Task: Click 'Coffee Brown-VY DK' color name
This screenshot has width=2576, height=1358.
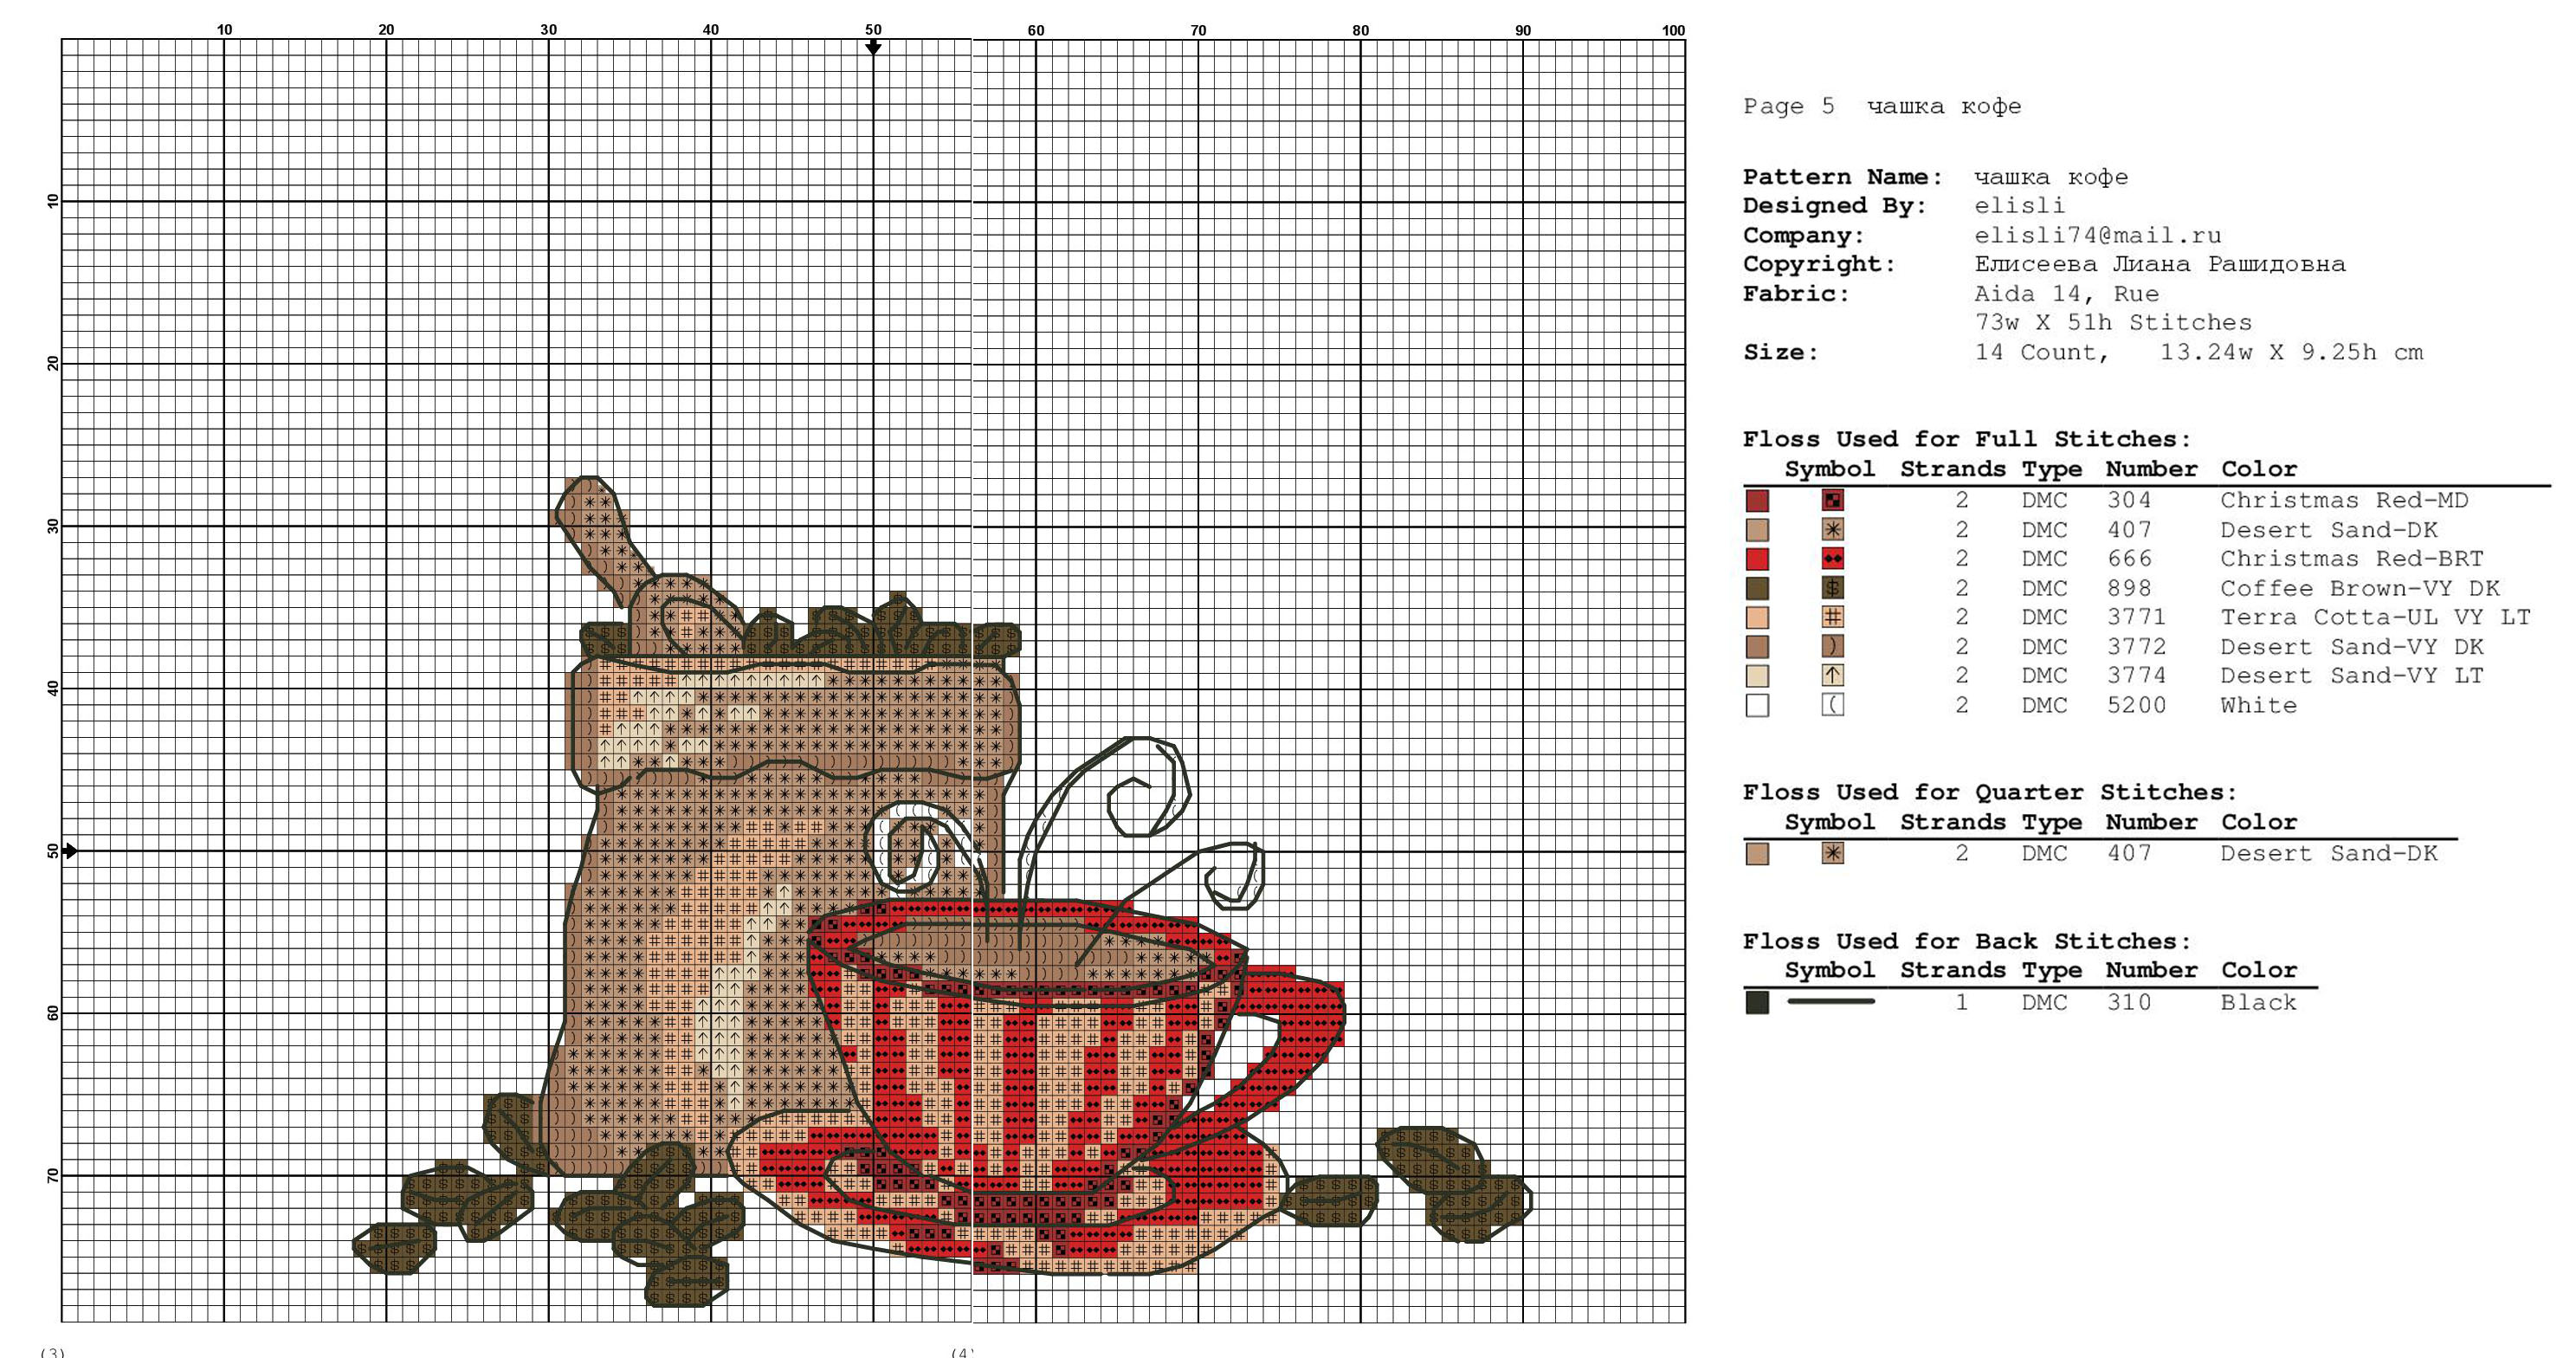Action: click(x=2360, y=588)
